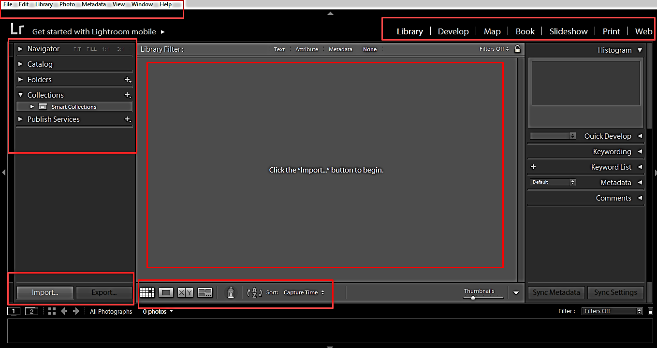Viewport: 657px width, 348px height.
Task: Switch to Loupe view icon
Action: pyautogui.click(x=166, y=292)
